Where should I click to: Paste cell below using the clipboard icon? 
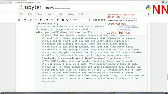coord(41,20)
